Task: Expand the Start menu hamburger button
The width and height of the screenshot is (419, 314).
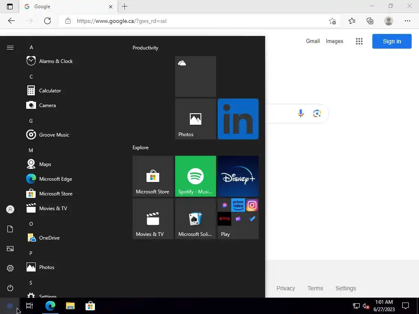Action: [10, 47]
